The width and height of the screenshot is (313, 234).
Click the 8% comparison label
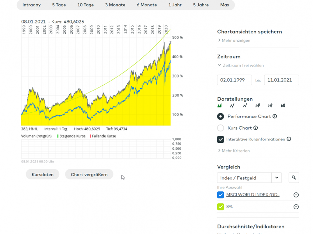click(x=229, y=207)
